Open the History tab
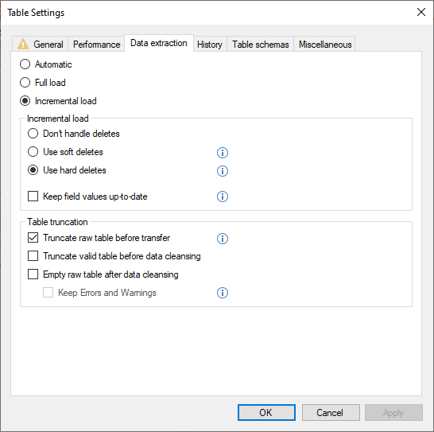Viewport: 434px width, 432px height. [210, 45]
